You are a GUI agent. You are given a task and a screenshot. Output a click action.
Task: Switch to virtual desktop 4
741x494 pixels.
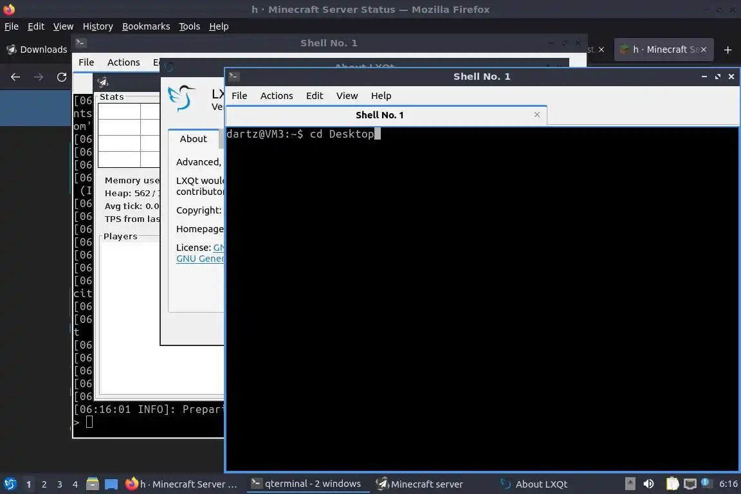pos(75,484)
